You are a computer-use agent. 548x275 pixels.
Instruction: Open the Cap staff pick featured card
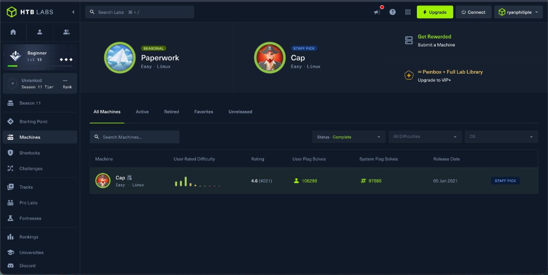pyautogui.click(x=308, y=58)
